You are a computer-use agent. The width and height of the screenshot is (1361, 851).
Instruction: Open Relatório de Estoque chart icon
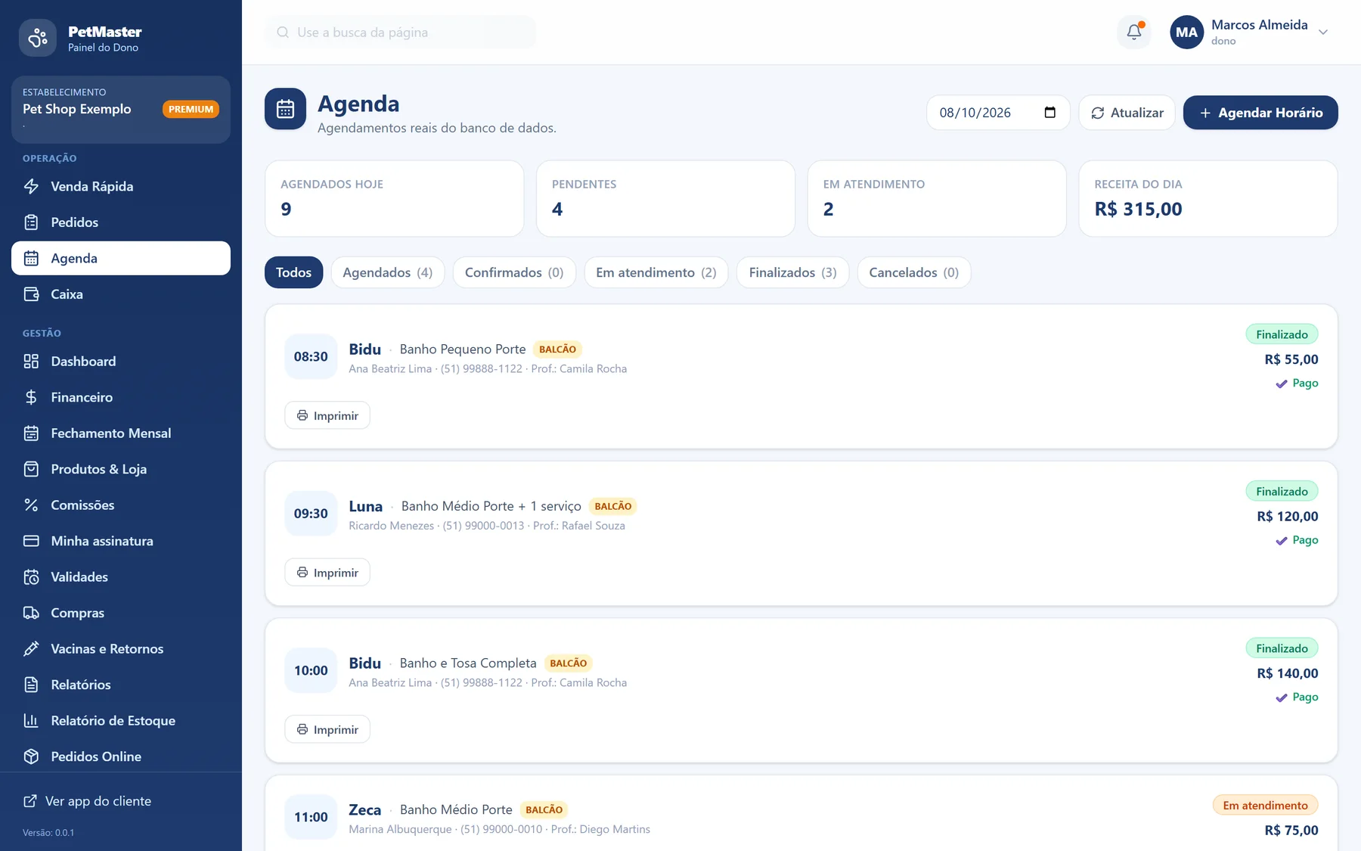[x=31, y=720]
